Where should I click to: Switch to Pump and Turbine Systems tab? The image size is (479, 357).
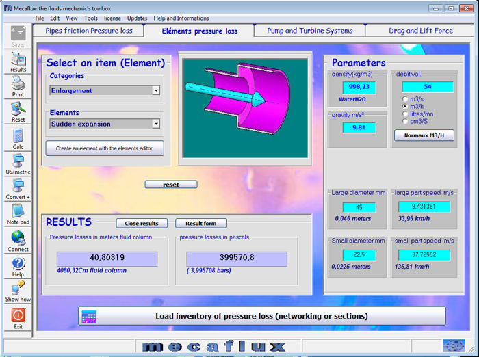point(310,31)
